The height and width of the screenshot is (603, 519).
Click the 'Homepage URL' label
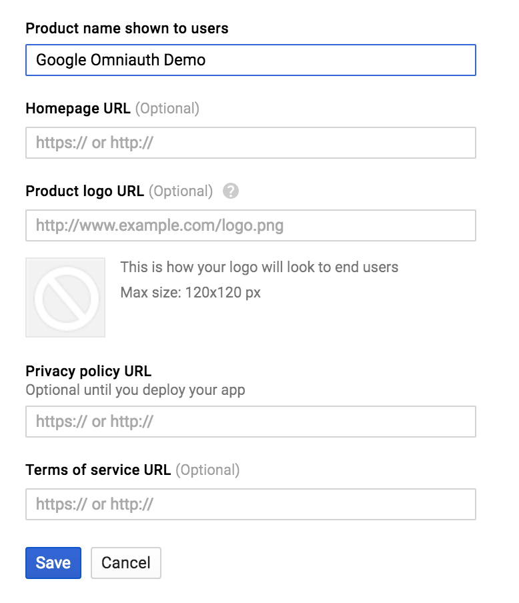point(78,109)
